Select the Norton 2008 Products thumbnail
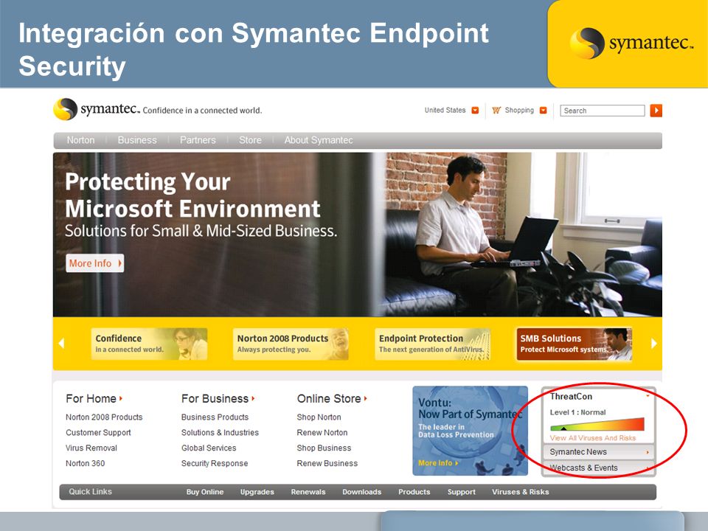The image size is (708, 531). 291,344
